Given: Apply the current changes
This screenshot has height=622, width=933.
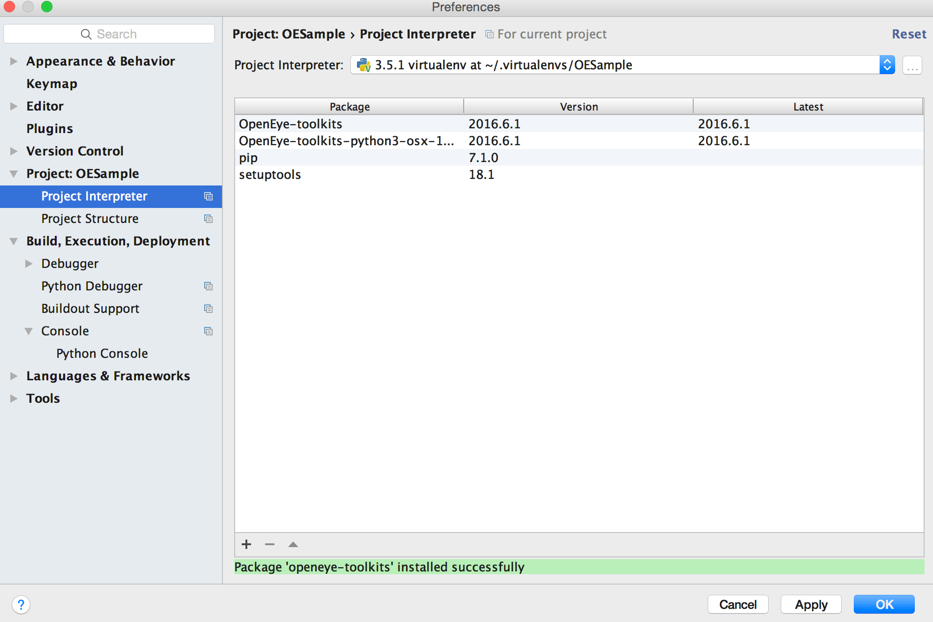Looking at the screenshot, I should [x=811, y=604].
